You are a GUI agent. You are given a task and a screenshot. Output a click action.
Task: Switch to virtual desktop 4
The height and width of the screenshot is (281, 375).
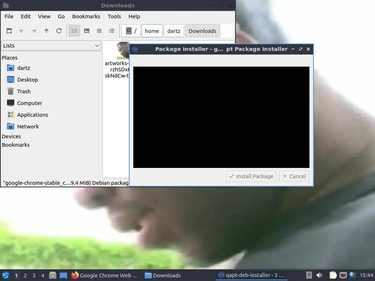[43, 276]
